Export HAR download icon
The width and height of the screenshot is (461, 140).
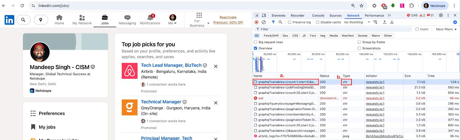pyautogui.click(x=392, y=22)
